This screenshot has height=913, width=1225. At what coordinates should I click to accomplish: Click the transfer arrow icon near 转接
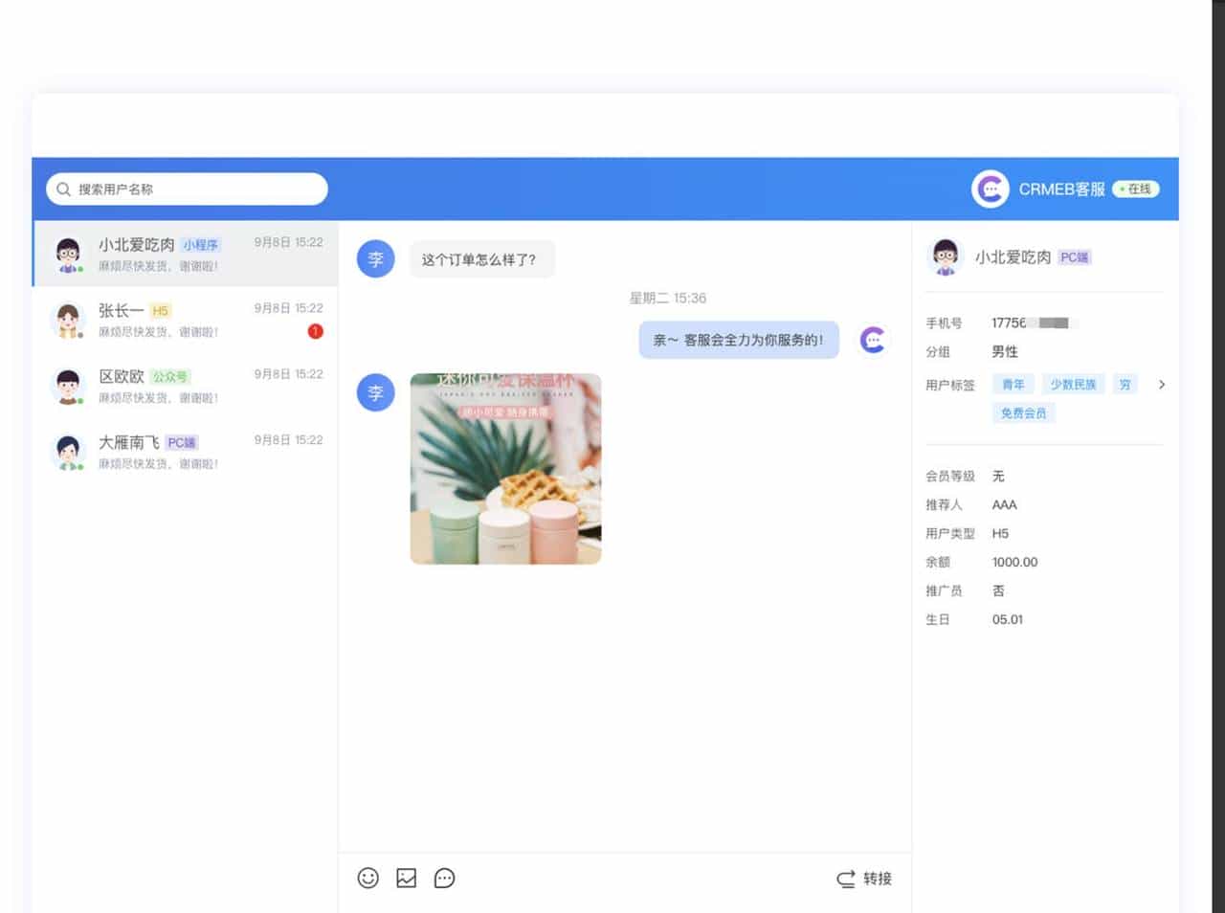(843, 878)
